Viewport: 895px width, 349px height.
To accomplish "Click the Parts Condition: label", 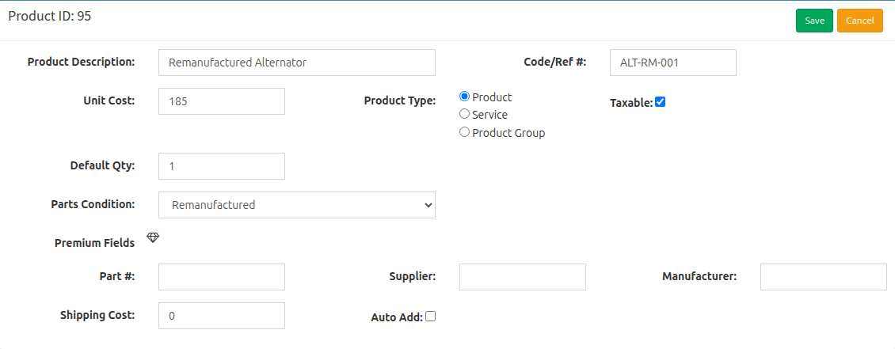I will coord(93,204).
